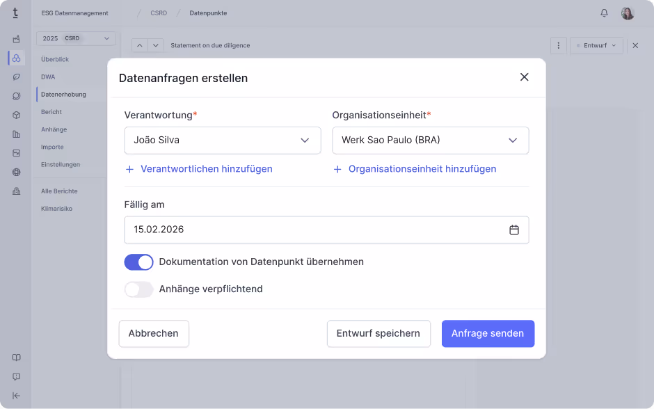Enable the 'Anhänge verpflichtend' toggle

pos(138,289)
